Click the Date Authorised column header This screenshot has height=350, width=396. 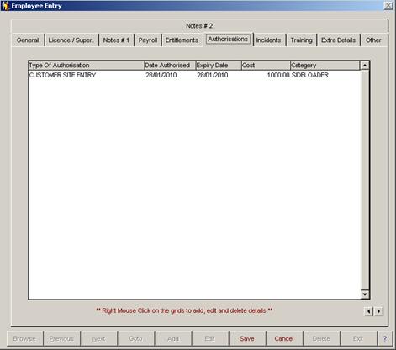coord(170,66)
